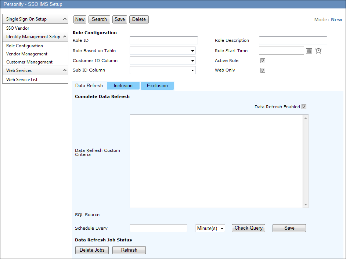The image size is (346, 259).
Task: Click the Delete Jobs button
Action: click(x=92, y=250)
